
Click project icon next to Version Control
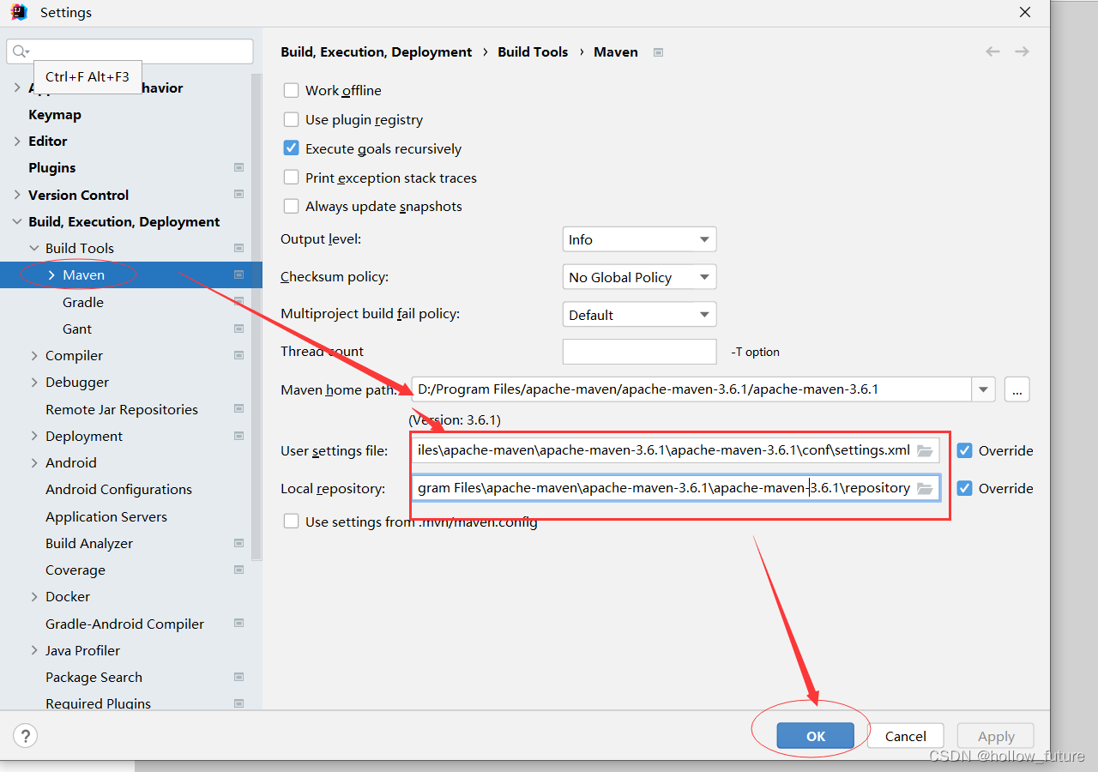coord(238,195)
